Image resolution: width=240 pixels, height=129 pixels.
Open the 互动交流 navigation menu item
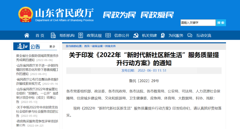click(204, 36)
